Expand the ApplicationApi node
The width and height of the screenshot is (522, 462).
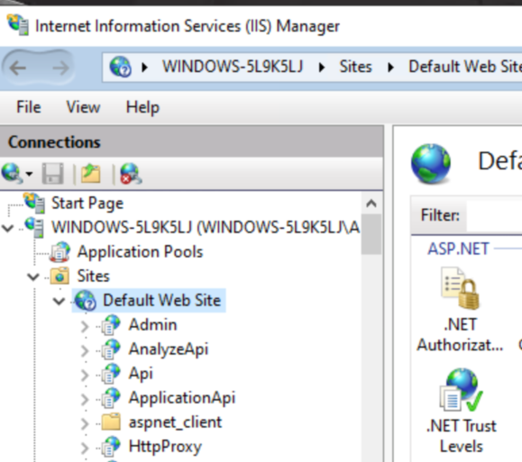[85, 399]
